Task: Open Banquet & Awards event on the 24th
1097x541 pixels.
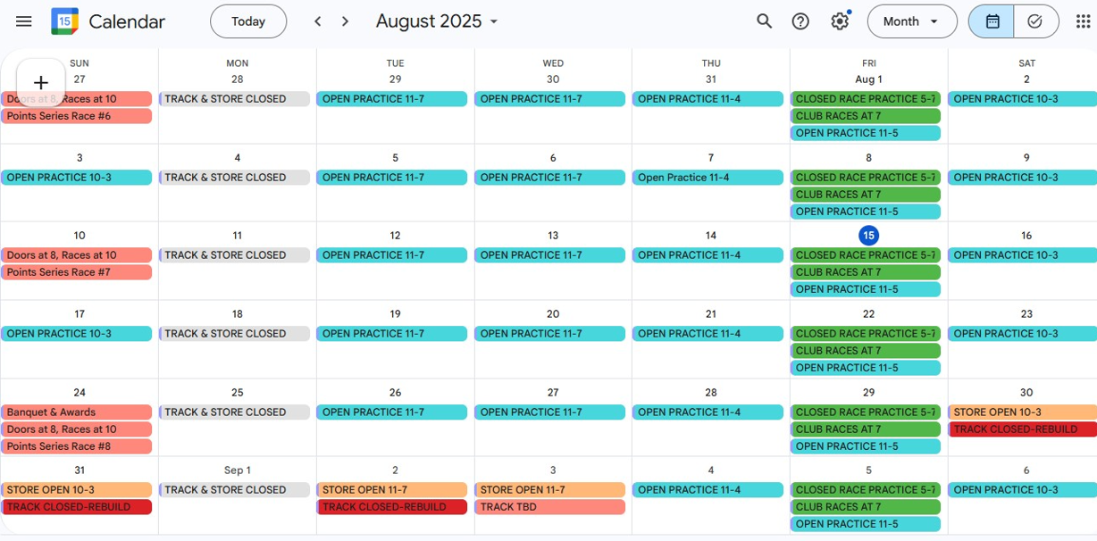Action: click(76, 412)
